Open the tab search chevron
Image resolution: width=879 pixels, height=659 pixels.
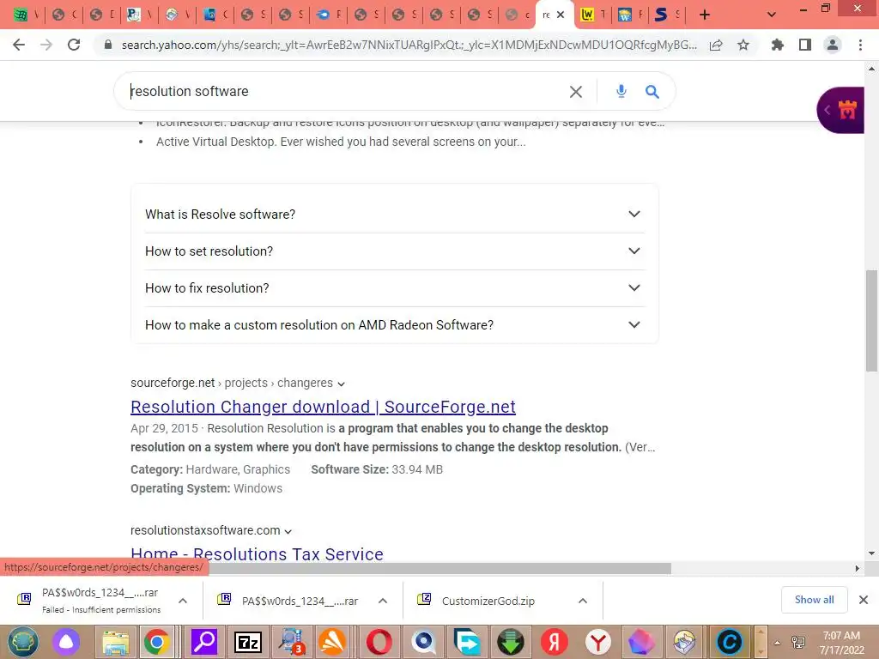coord(772,15)
